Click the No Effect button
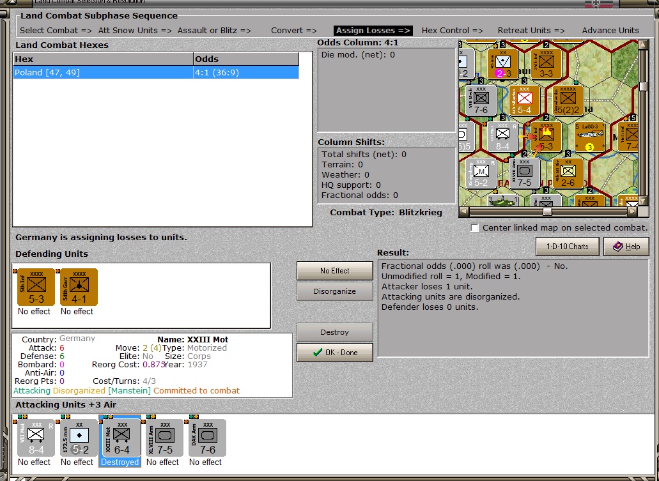The image size is (659, 481). point(334,271)
